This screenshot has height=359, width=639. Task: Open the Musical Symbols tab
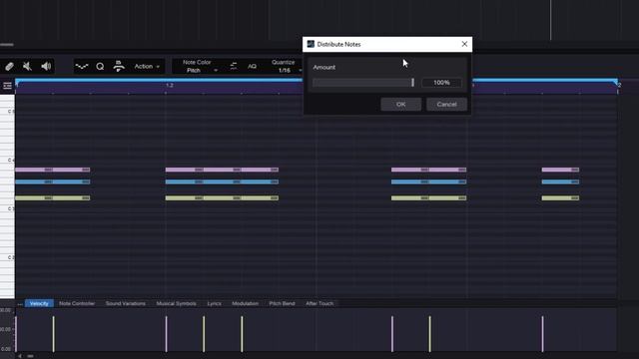(176, 303)
